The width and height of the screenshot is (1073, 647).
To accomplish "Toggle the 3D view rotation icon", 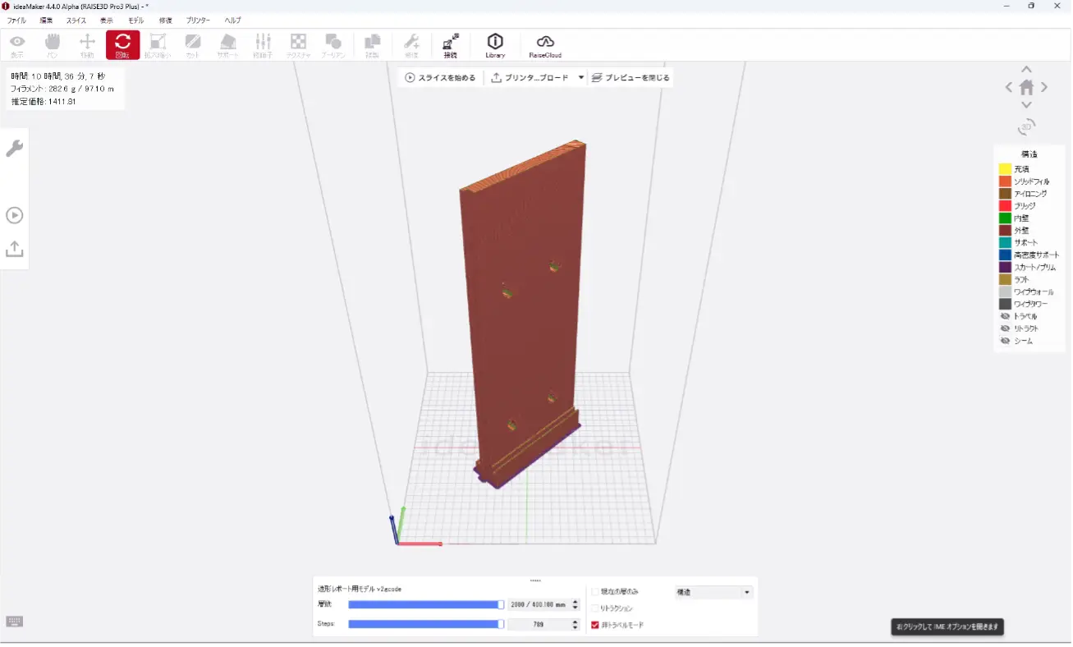I will tap(1026, 126).
